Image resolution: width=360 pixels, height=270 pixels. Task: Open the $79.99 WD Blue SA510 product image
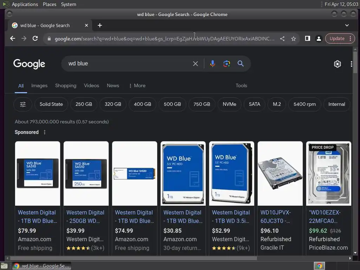(x=38, y=173)
